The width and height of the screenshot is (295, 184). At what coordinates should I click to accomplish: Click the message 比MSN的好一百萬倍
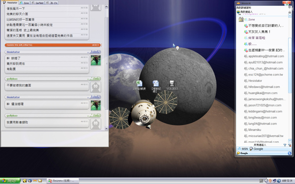[21, 20]
